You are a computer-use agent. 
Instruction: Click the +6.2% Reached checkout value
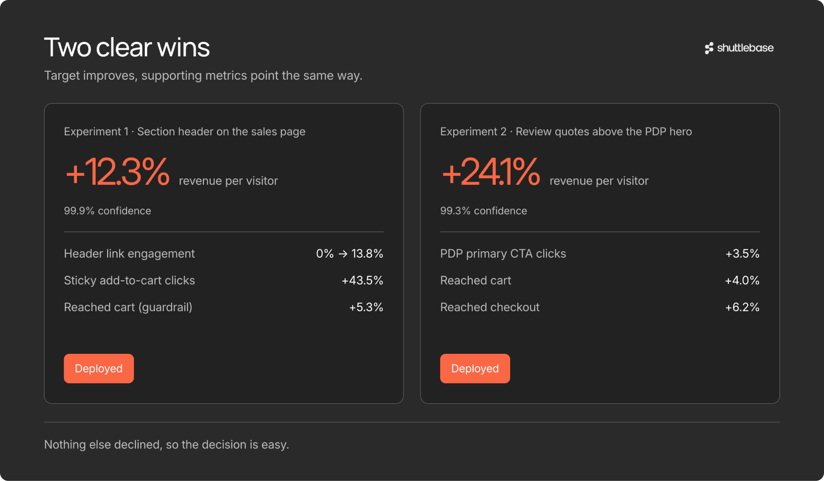[742, 307]
